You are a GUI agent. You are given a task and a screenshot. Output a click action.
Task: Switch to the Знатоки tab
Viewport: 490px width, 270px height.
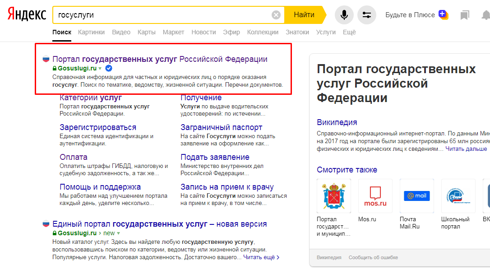pos(297,32)
